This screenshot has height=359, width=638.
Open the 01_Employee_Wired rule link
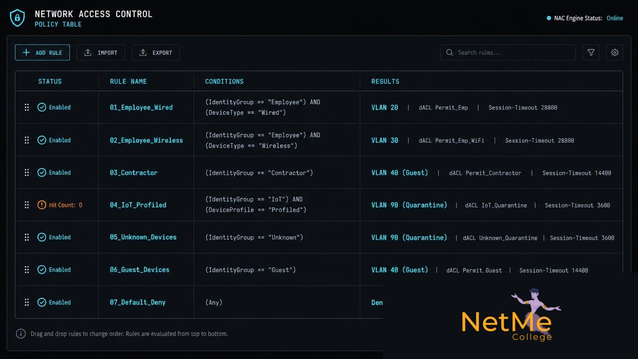141,107
